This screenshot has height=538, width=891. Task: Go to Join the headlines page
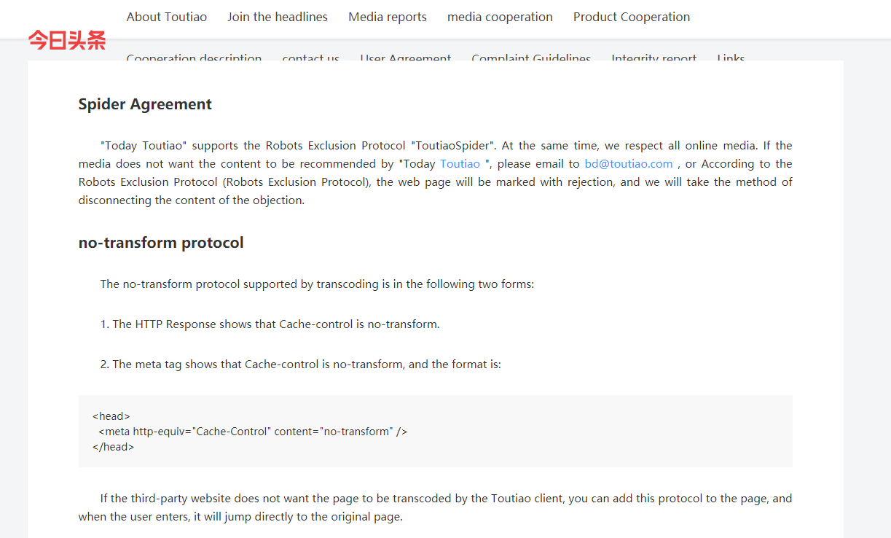(278, 17)
